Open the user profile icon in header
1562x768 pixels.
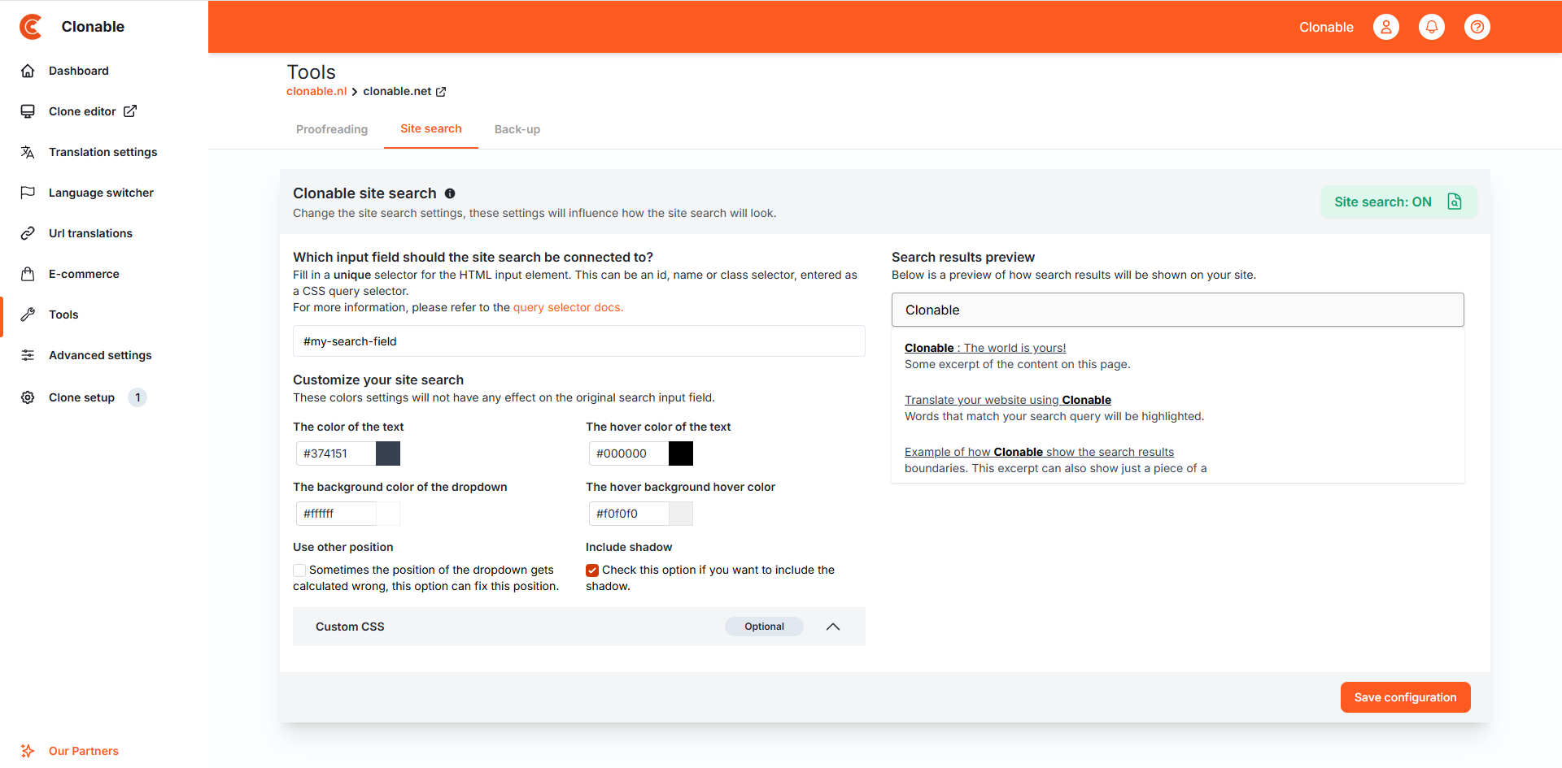click(x=1385, y=27)
